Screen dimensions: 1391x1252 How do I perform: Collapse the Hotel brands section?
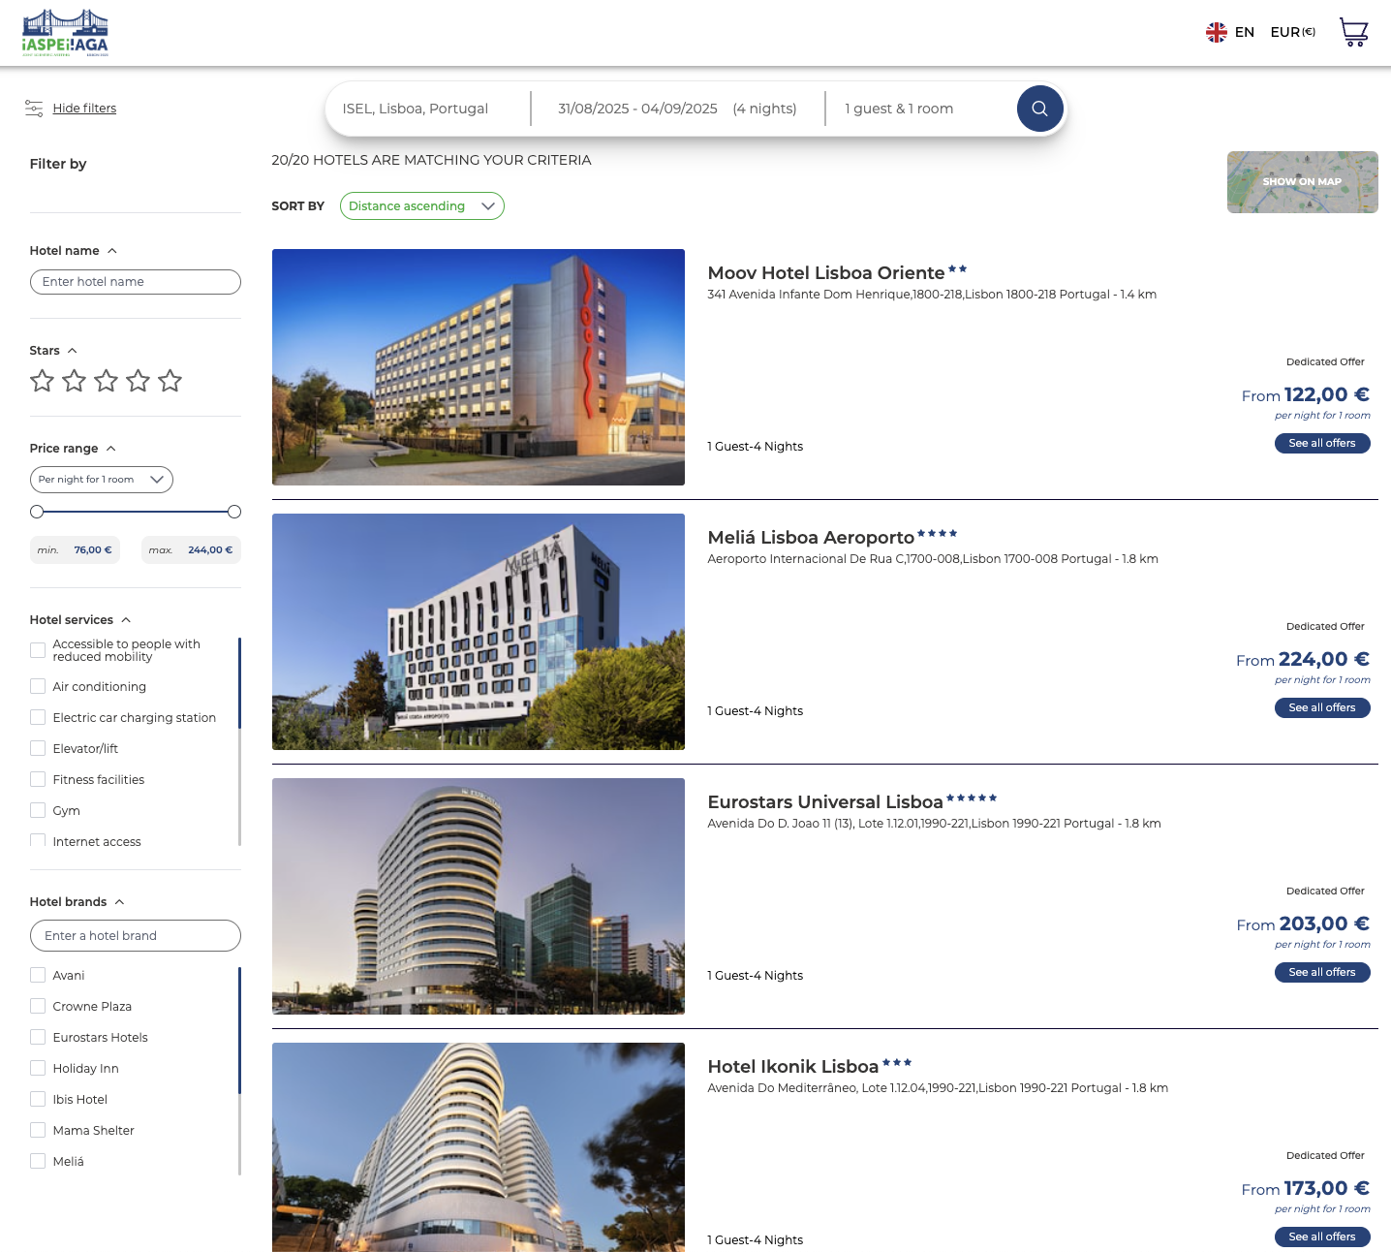(120, 902)
